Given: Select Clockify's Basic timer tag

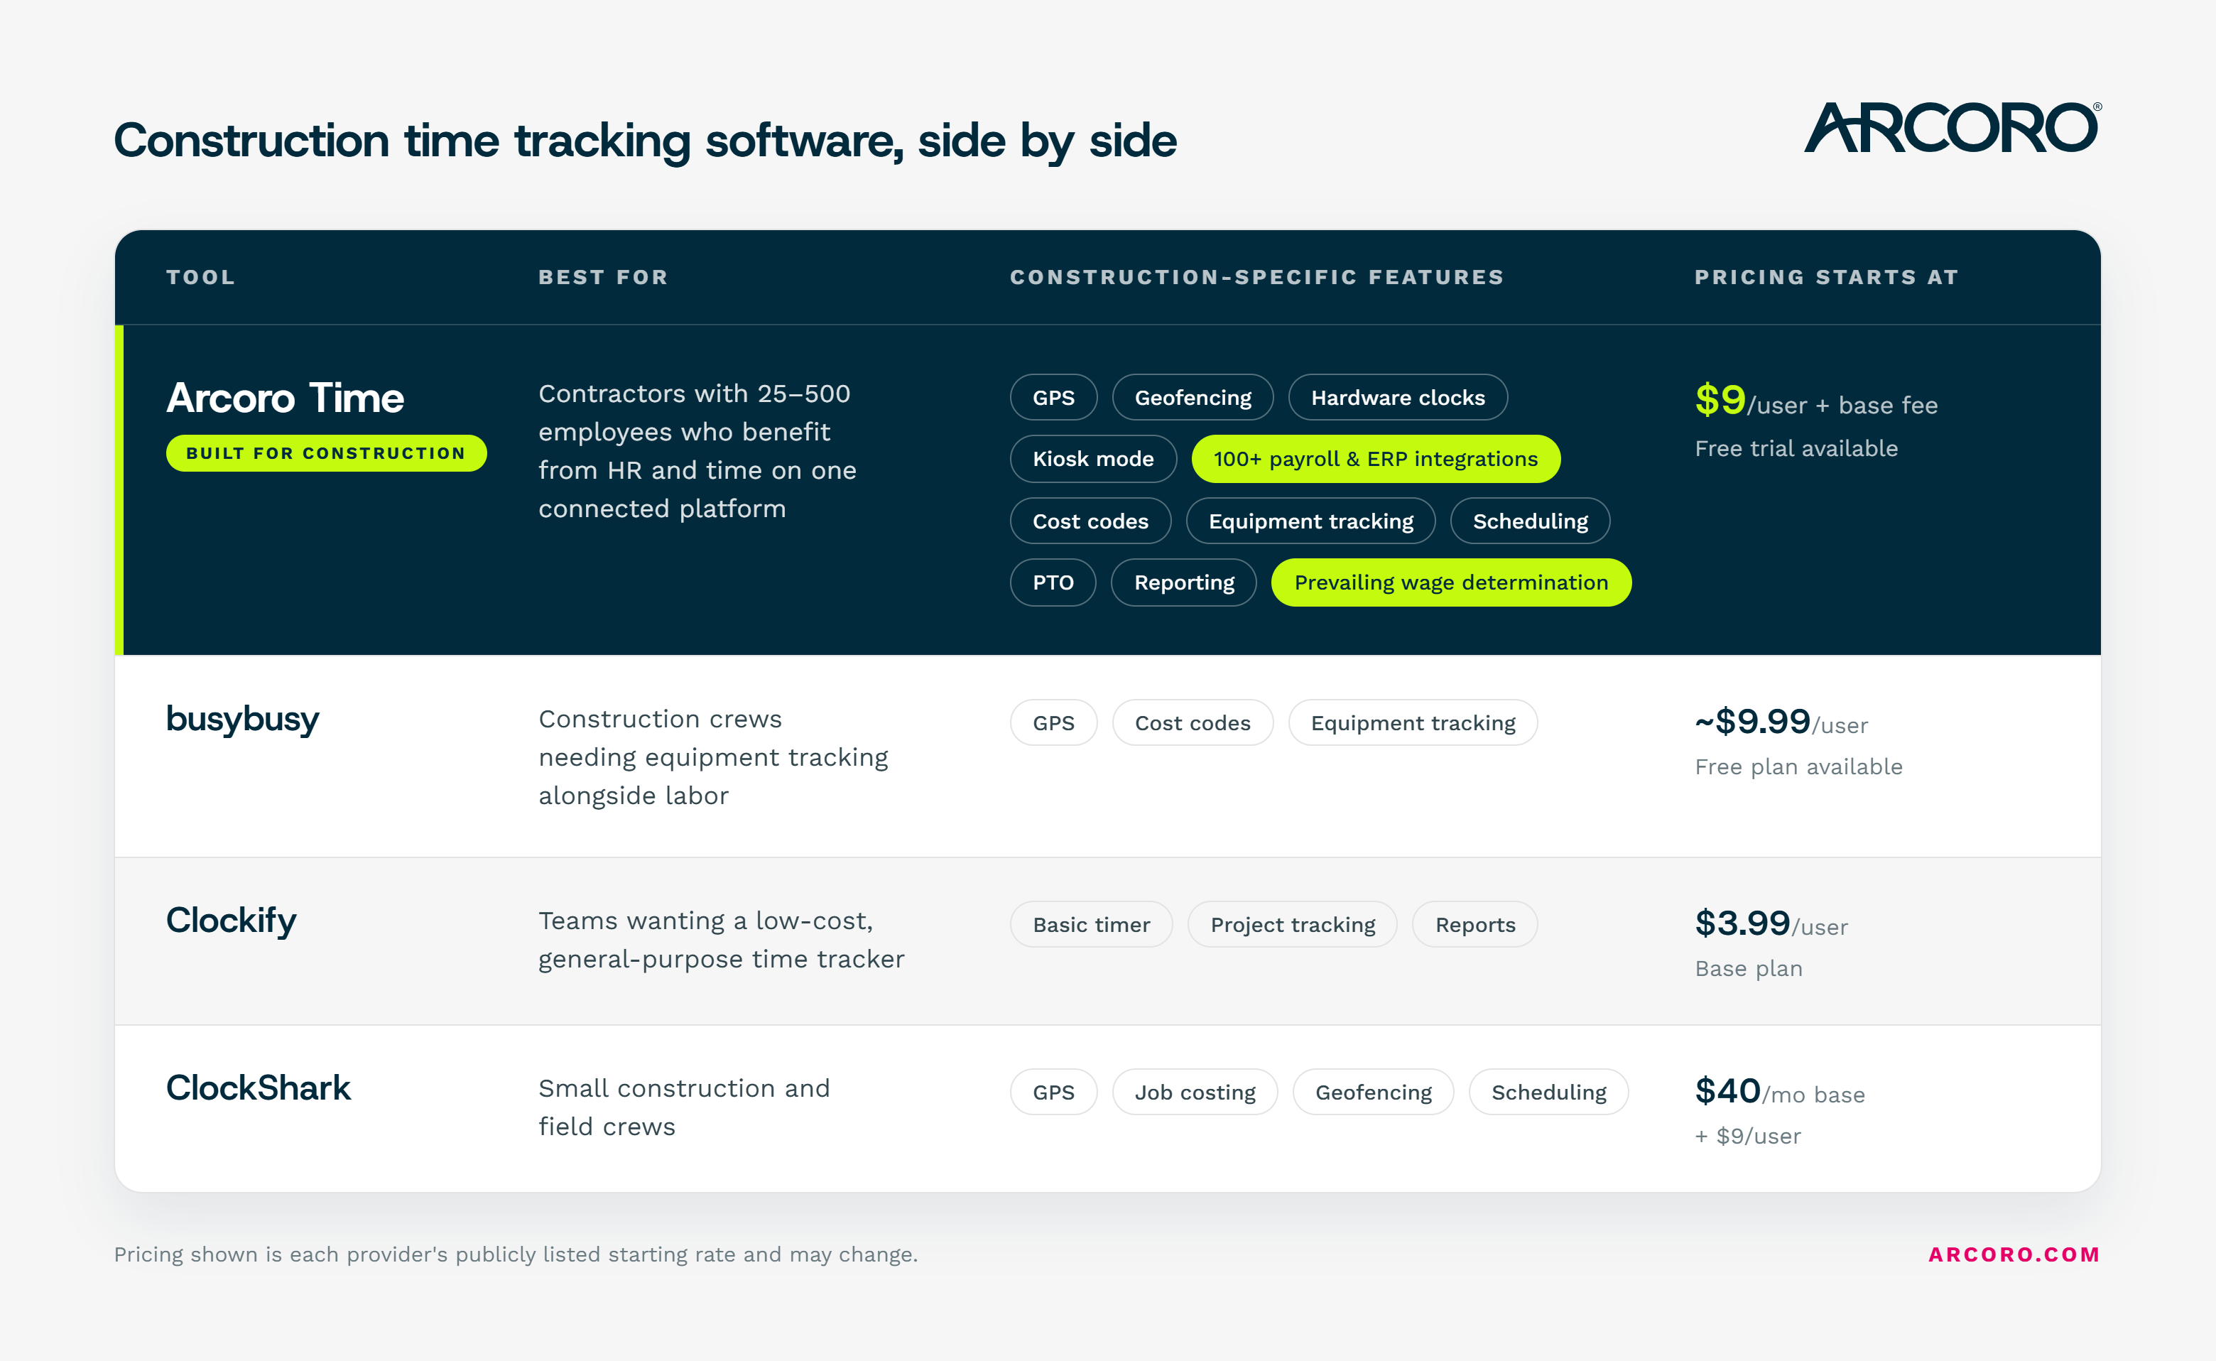Looking at the screenshot, I should coord(1091,924).
